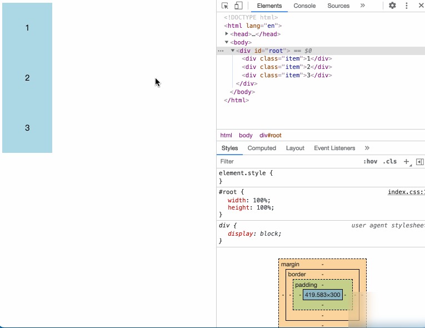Toggle .cls element classes panel
Image resolution: width=425 pixels, height=328 pixels.
390,161
